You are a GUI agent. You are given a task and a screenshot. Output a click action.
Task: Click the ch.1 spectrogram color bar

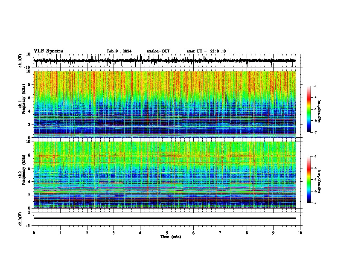pos(309,109)
